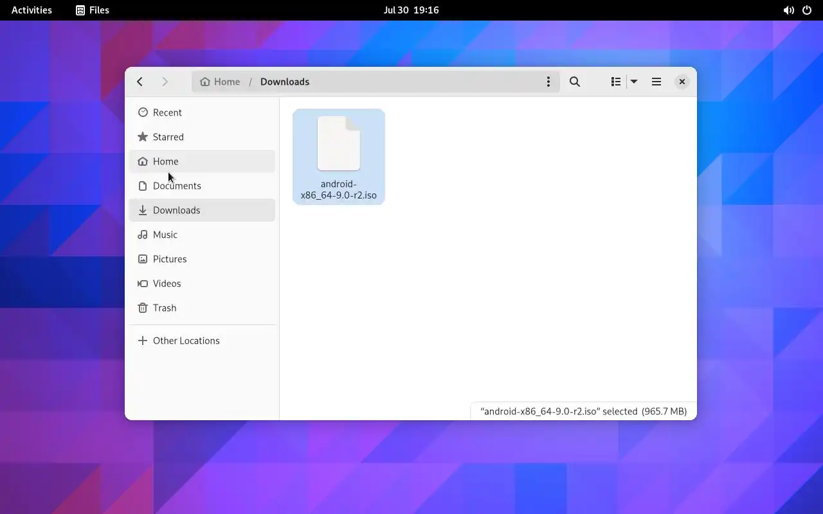
Task: Open the Files app menu in top bar
Action: click(x=93, y=10)
